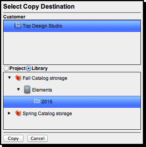Screen dimensions: 146x147
Task: Click the Spring Catalog storage library icon
Action: pyautogui.click(x=18, y=113)
